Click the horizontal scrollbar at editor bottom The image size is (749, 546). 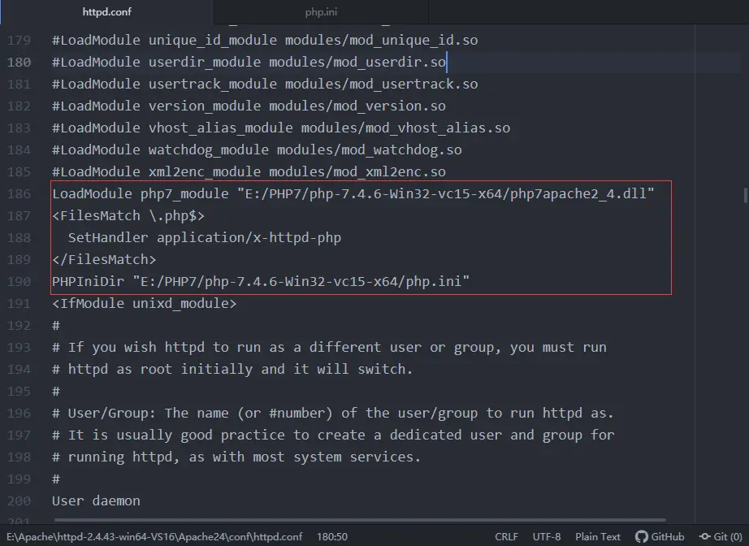tap(360, 520)
